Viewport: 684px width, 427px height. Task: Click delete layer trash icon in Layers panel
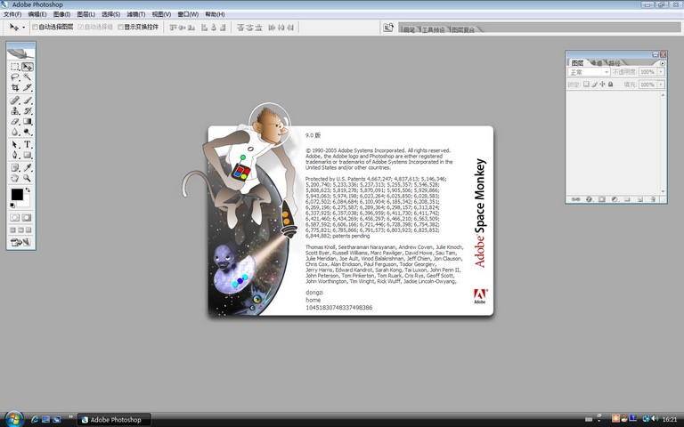[x=653, y=199]
